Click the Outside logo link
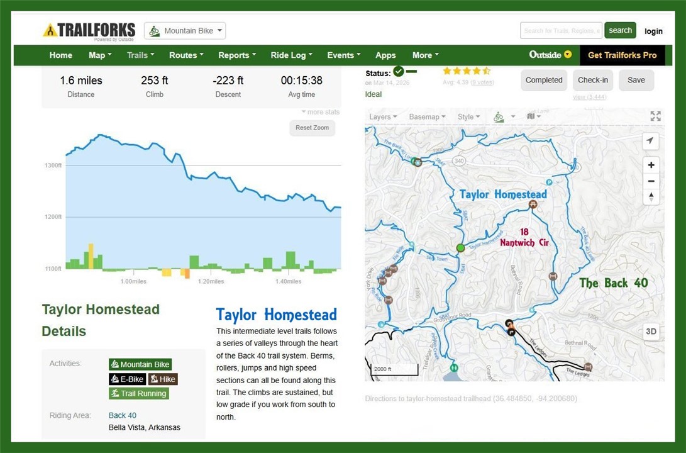 pyautogui.click(x=550, y=55)
